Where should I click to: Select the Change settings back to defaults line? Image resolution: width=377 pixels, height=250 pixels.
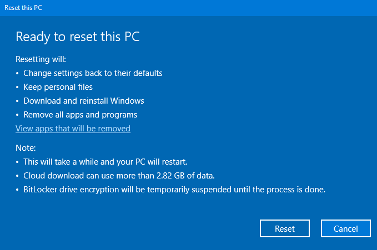[93, 73]
